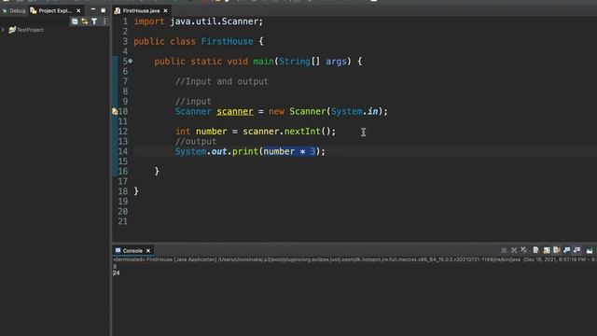597x336 pixels.
Task: Click the //output comment
Action: (x=196, y=141)
